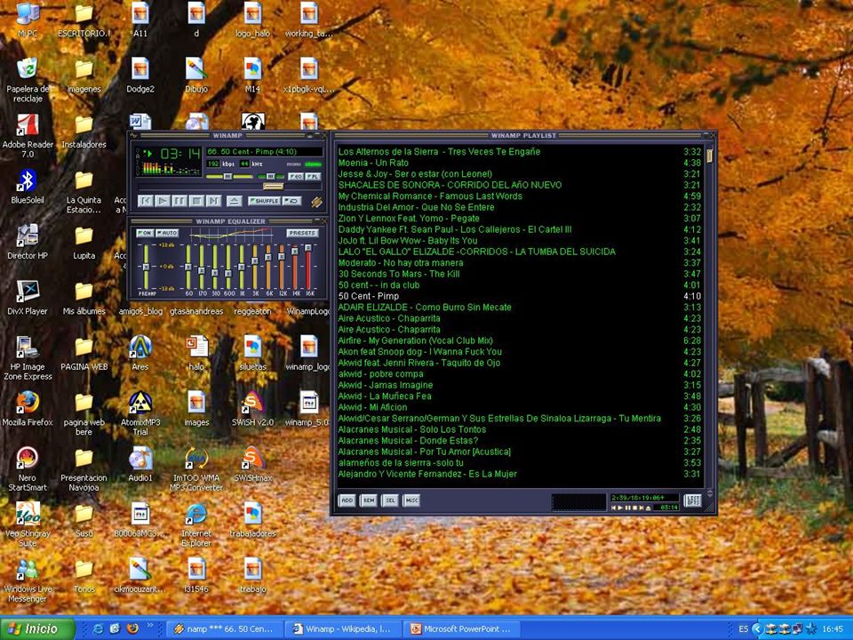Click the HP Image Zone Express icon
This screenshot has height=640, width=853.
[28, 357]
